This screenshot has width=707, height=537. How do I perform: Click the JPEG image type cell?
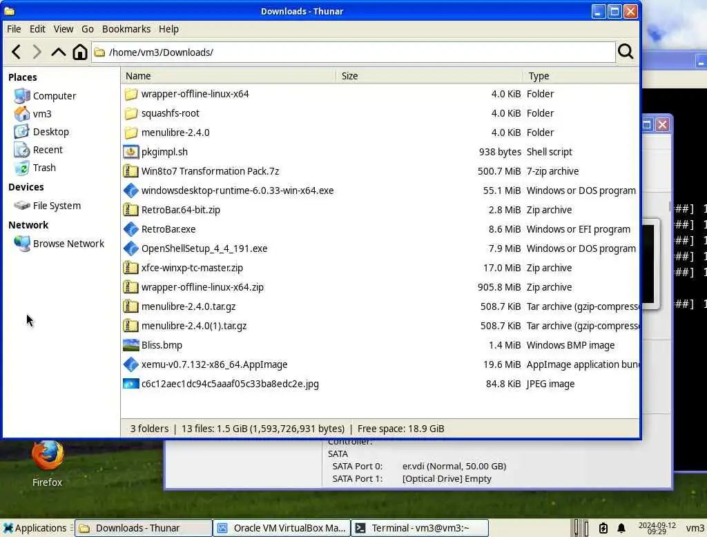pyautogui.click(x=550, y=384)
